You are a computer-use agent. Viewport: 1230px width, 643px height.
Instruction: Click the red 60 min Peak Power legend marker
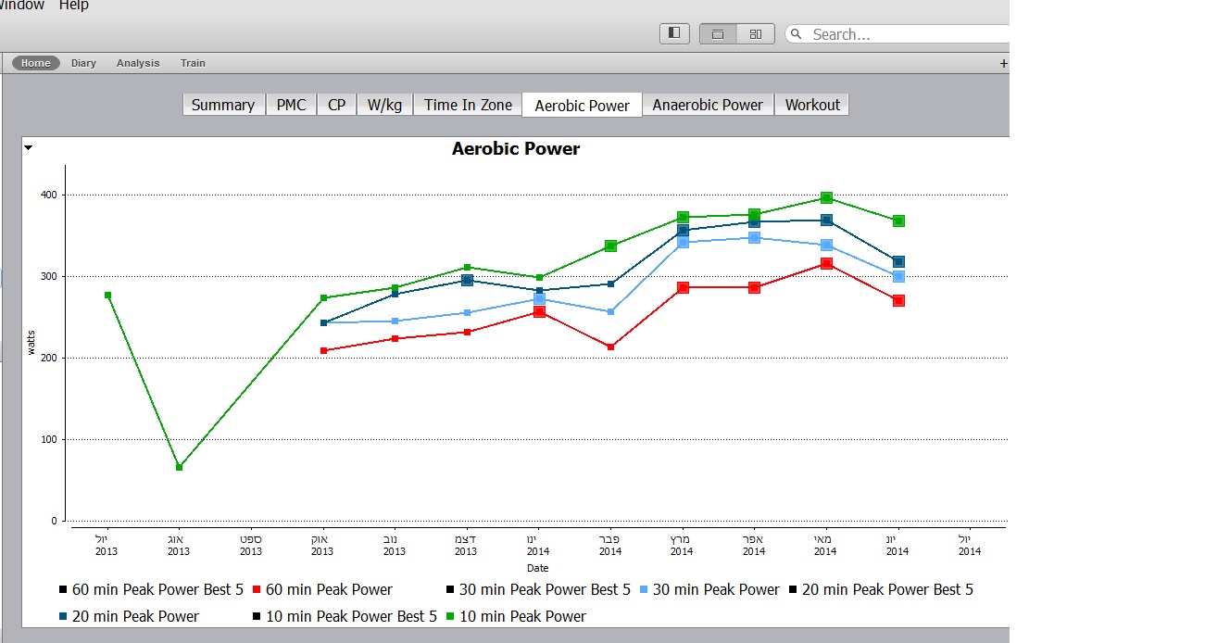pos(257,589)
